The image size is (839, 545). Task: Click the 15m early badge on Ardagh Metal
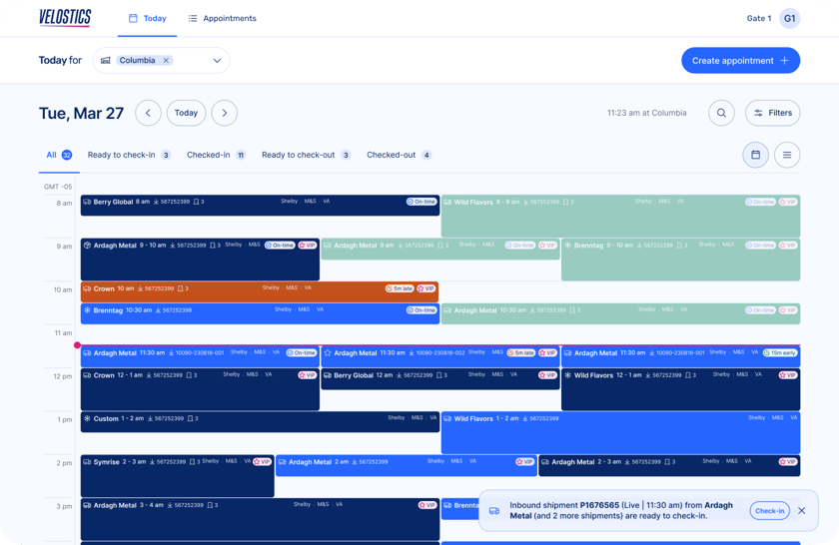click(780, 353)
